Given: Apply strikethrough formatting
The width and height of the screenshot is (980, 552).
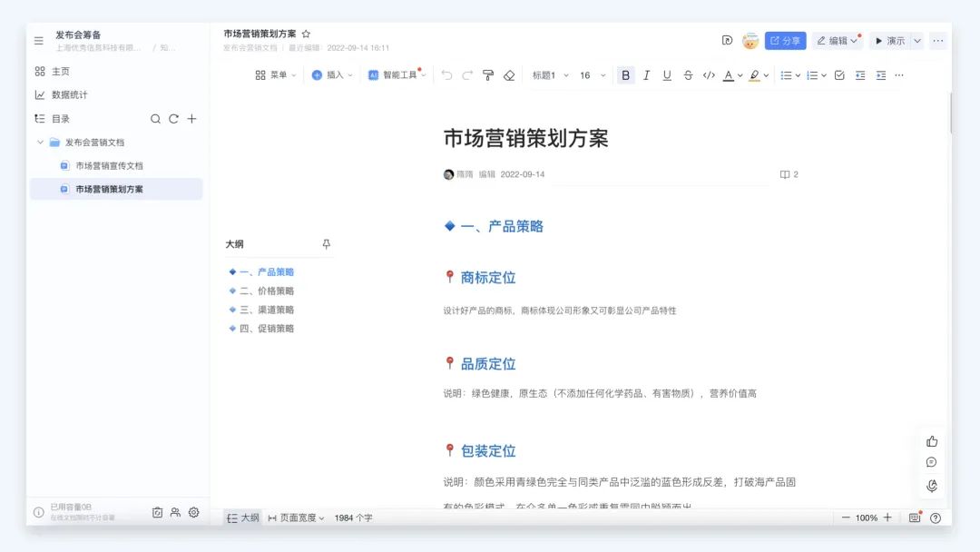Looking at the screenshot, I should [x=688, y=75].
